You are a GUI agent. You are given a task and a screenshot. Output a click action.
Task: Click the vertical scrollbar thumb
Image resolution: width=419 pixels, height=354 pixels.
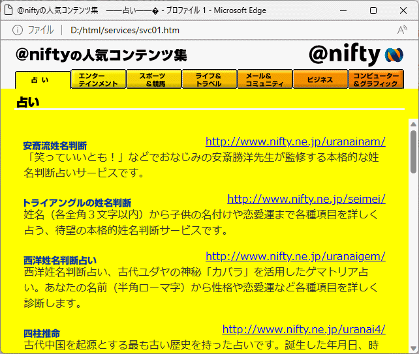coord(413,152)
